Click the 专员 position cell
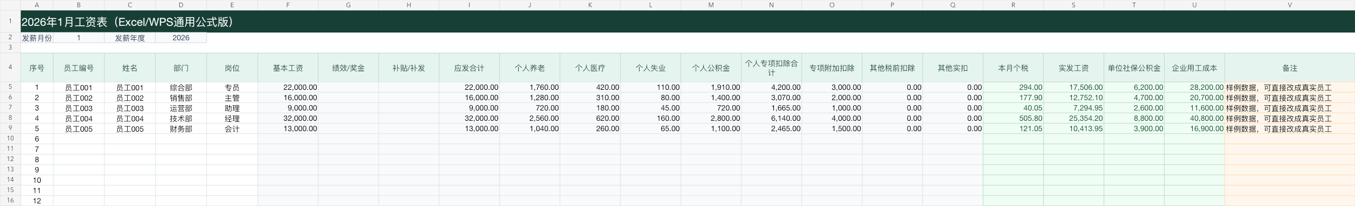Image resolution: width=1355 pixels, height=206 pixels. 232,88
